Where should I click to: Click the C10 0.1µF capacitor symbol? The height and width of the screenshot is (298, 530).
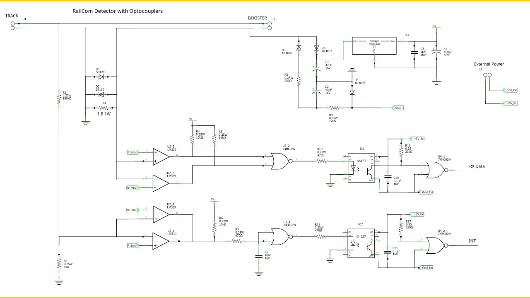coord(388,177)
